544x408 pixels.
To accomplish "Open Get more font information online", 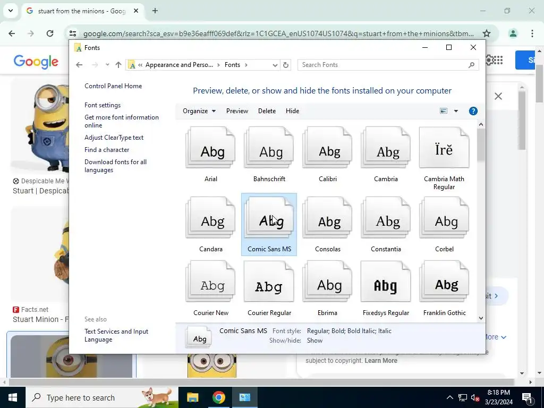I will [x=122, y=121].
